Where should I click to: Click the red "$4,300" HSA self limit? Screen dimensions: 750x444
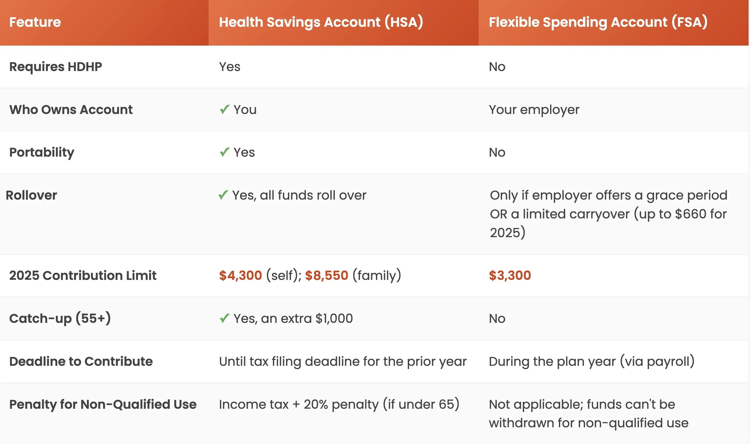point(240,276)
